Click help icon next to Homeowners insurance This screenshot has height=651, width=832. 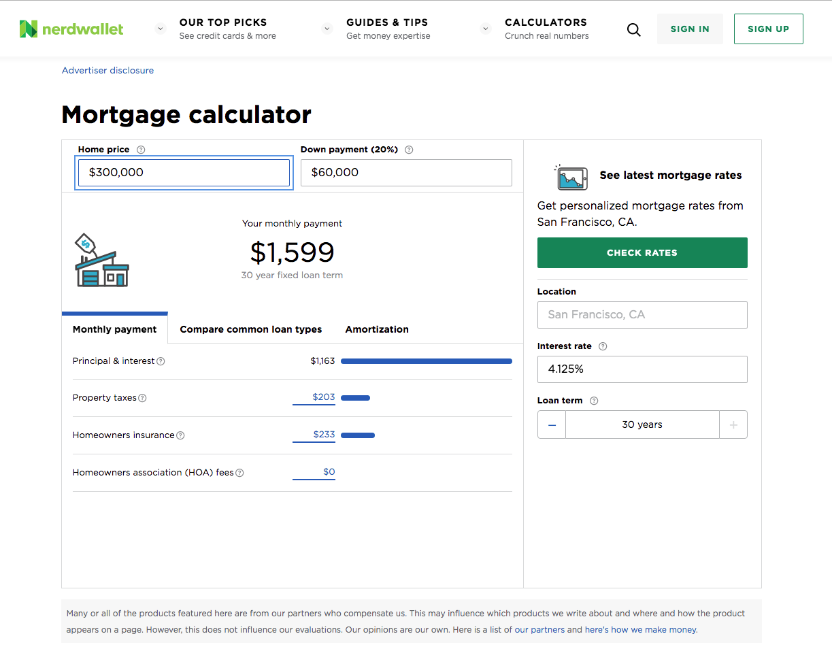(180, 435)
